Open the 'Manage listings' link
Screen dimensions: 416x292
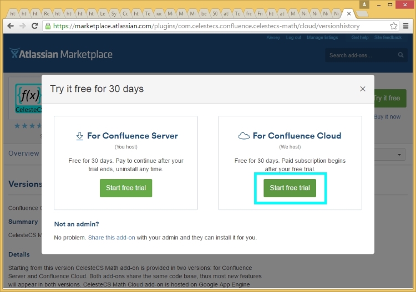pyautogui.click(x=322, y=37)
